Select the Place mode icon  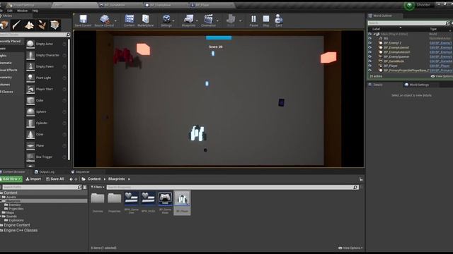tap(4, 25)
